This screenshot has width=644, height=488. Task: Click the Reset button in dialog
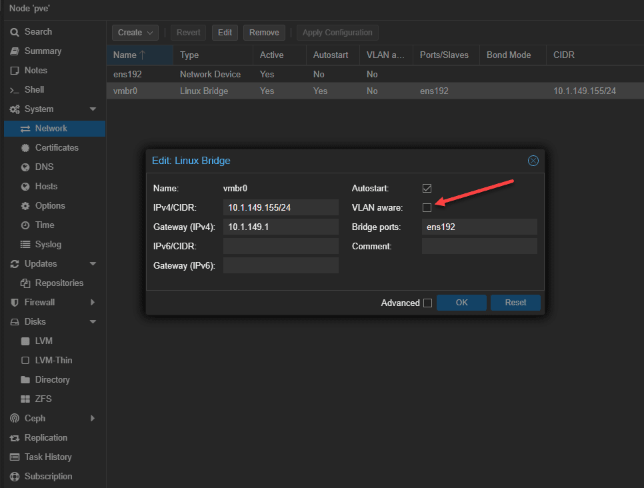tap(515, 303)
